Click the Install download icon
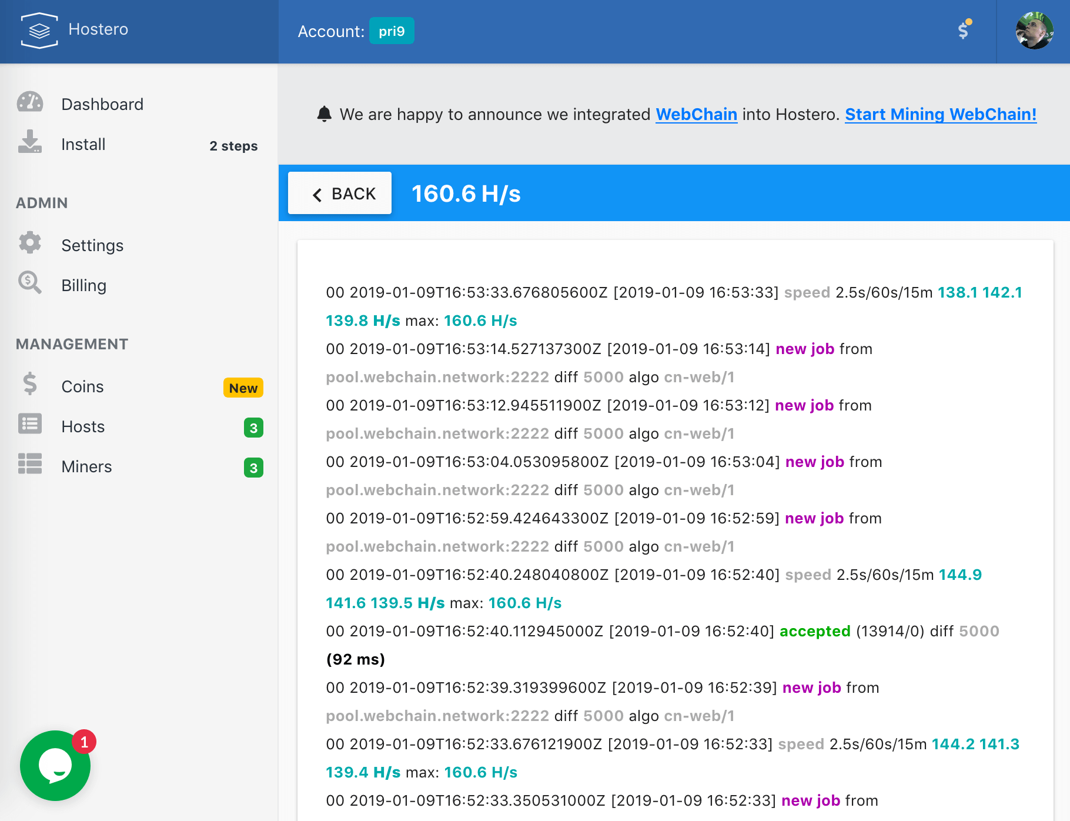 click(x=30, y=142)
